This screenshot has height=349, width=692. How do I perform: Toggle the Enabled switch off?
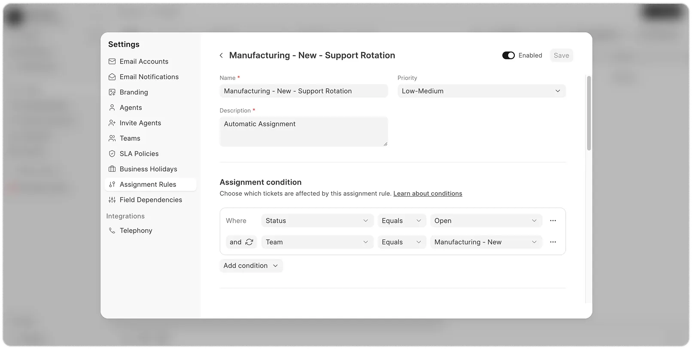508,55
